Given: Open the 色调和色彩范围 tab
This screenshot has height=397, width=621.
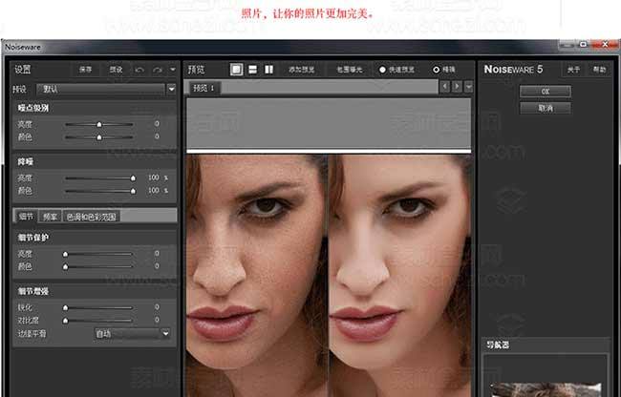Looking at the screenshot, I should [x=91, y=217].
